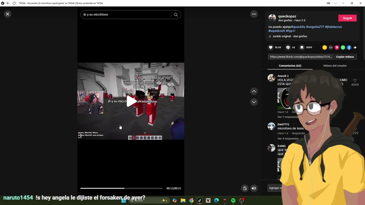Open the #jhdelacruz hashtag
Viewport: 365px width, 205px height.
tap(333, 27)
